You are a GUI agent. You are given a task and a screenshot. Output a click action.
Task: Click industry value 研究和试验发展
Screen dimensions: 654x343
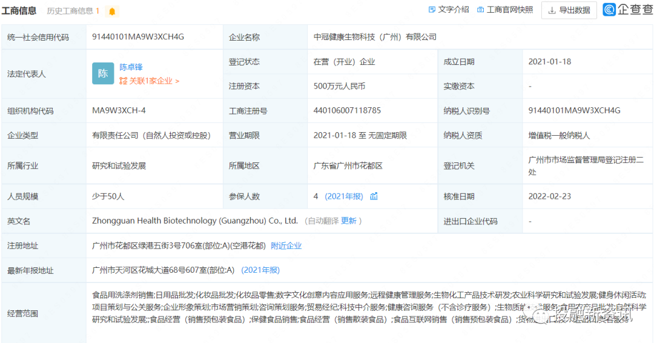tap(119, 165)
